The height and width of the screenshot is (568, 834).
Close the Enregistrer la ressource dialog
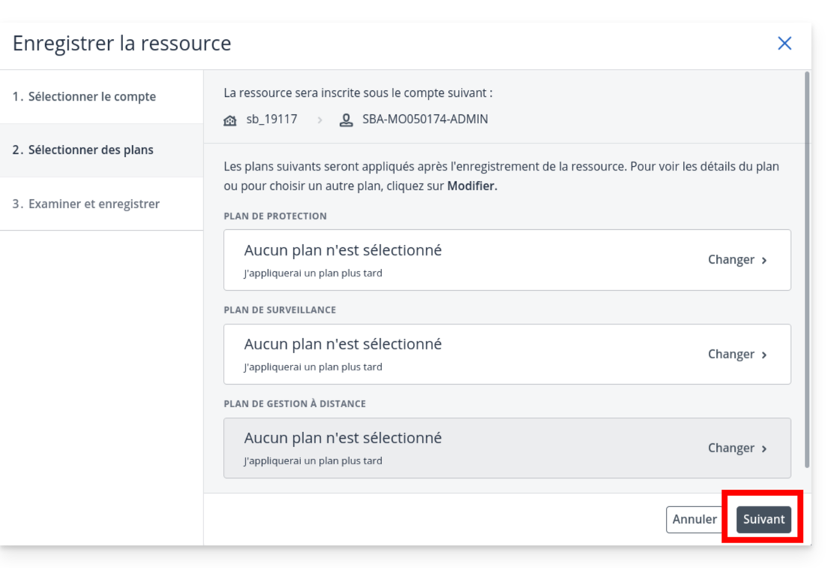pos(784,44)
